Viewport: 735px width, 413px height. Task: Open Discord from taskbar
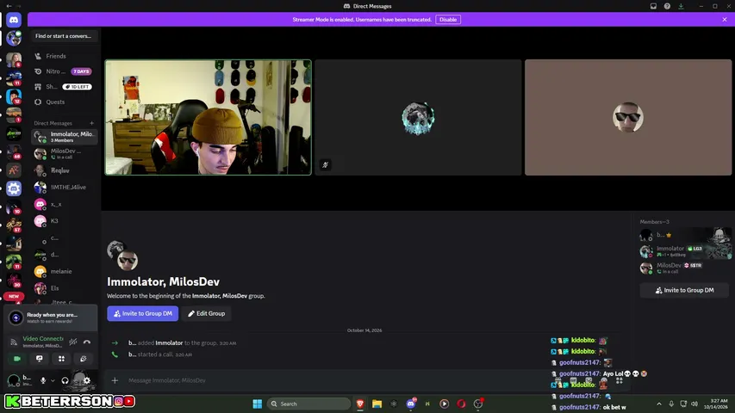point(411,404)
